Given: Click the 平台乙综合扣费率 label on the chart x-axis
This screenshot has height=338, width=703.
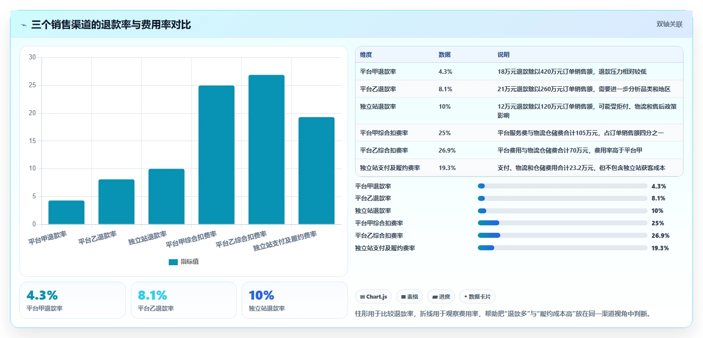Looking at the screenshot, I should [x=241, y=239].
